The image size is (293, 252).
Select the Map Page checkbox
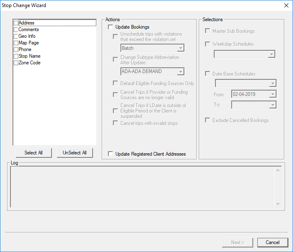click(x=16, y=43)
